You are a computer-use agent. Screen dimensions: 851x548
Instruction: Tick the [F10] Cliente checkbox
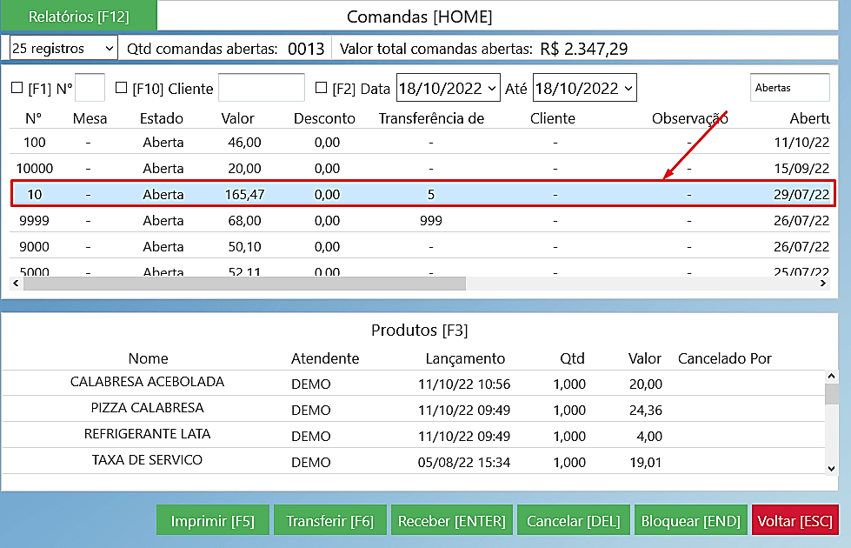pyautogui.click(x=121, y=88)
